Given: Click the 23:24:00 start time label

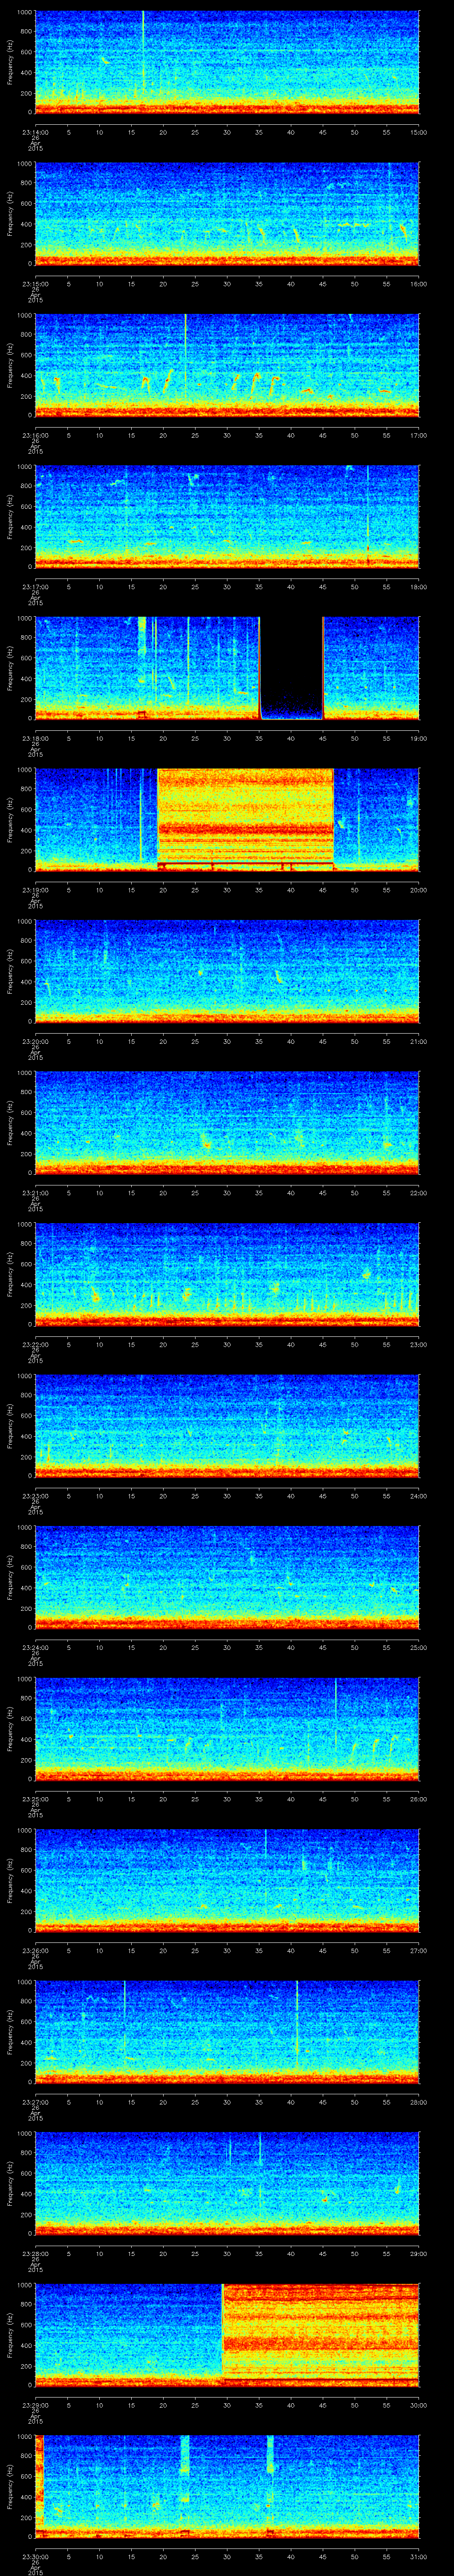Looking at the screenshot, I should coord(35,1647).
